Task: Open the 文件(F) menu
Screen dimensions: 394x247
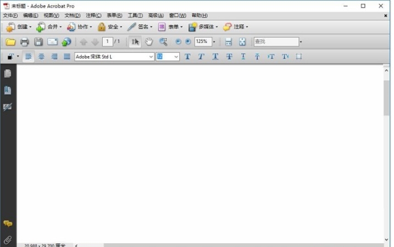Action: click(10, 15)
